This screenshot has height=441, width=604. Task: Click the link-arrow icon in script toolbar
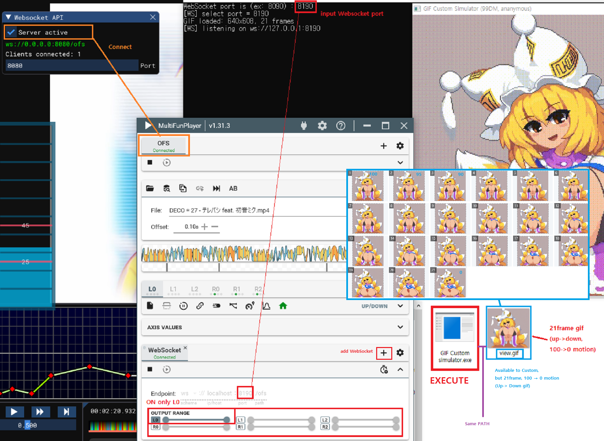click(x=200, y=189)
